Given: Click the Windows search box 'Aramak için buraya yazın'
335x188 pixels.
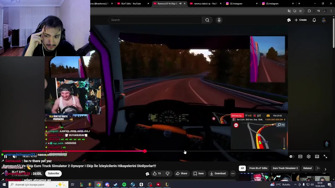Looking at the screenshot, I should (38, 185).
